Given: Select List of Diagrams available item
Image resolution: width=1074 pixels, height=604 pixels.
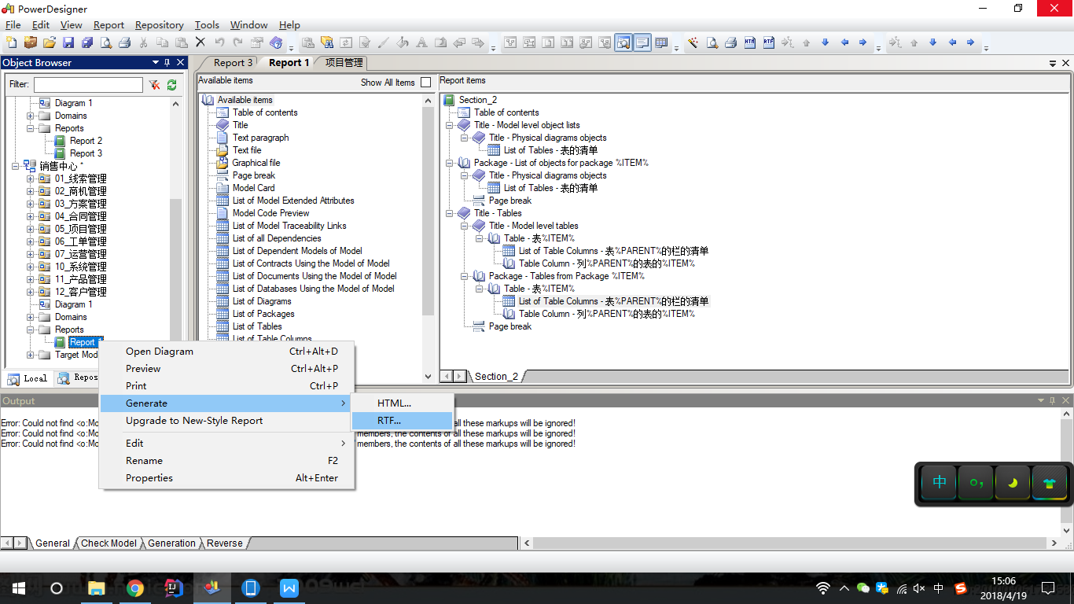Looking at the screenshot, I should pos(262,301).
